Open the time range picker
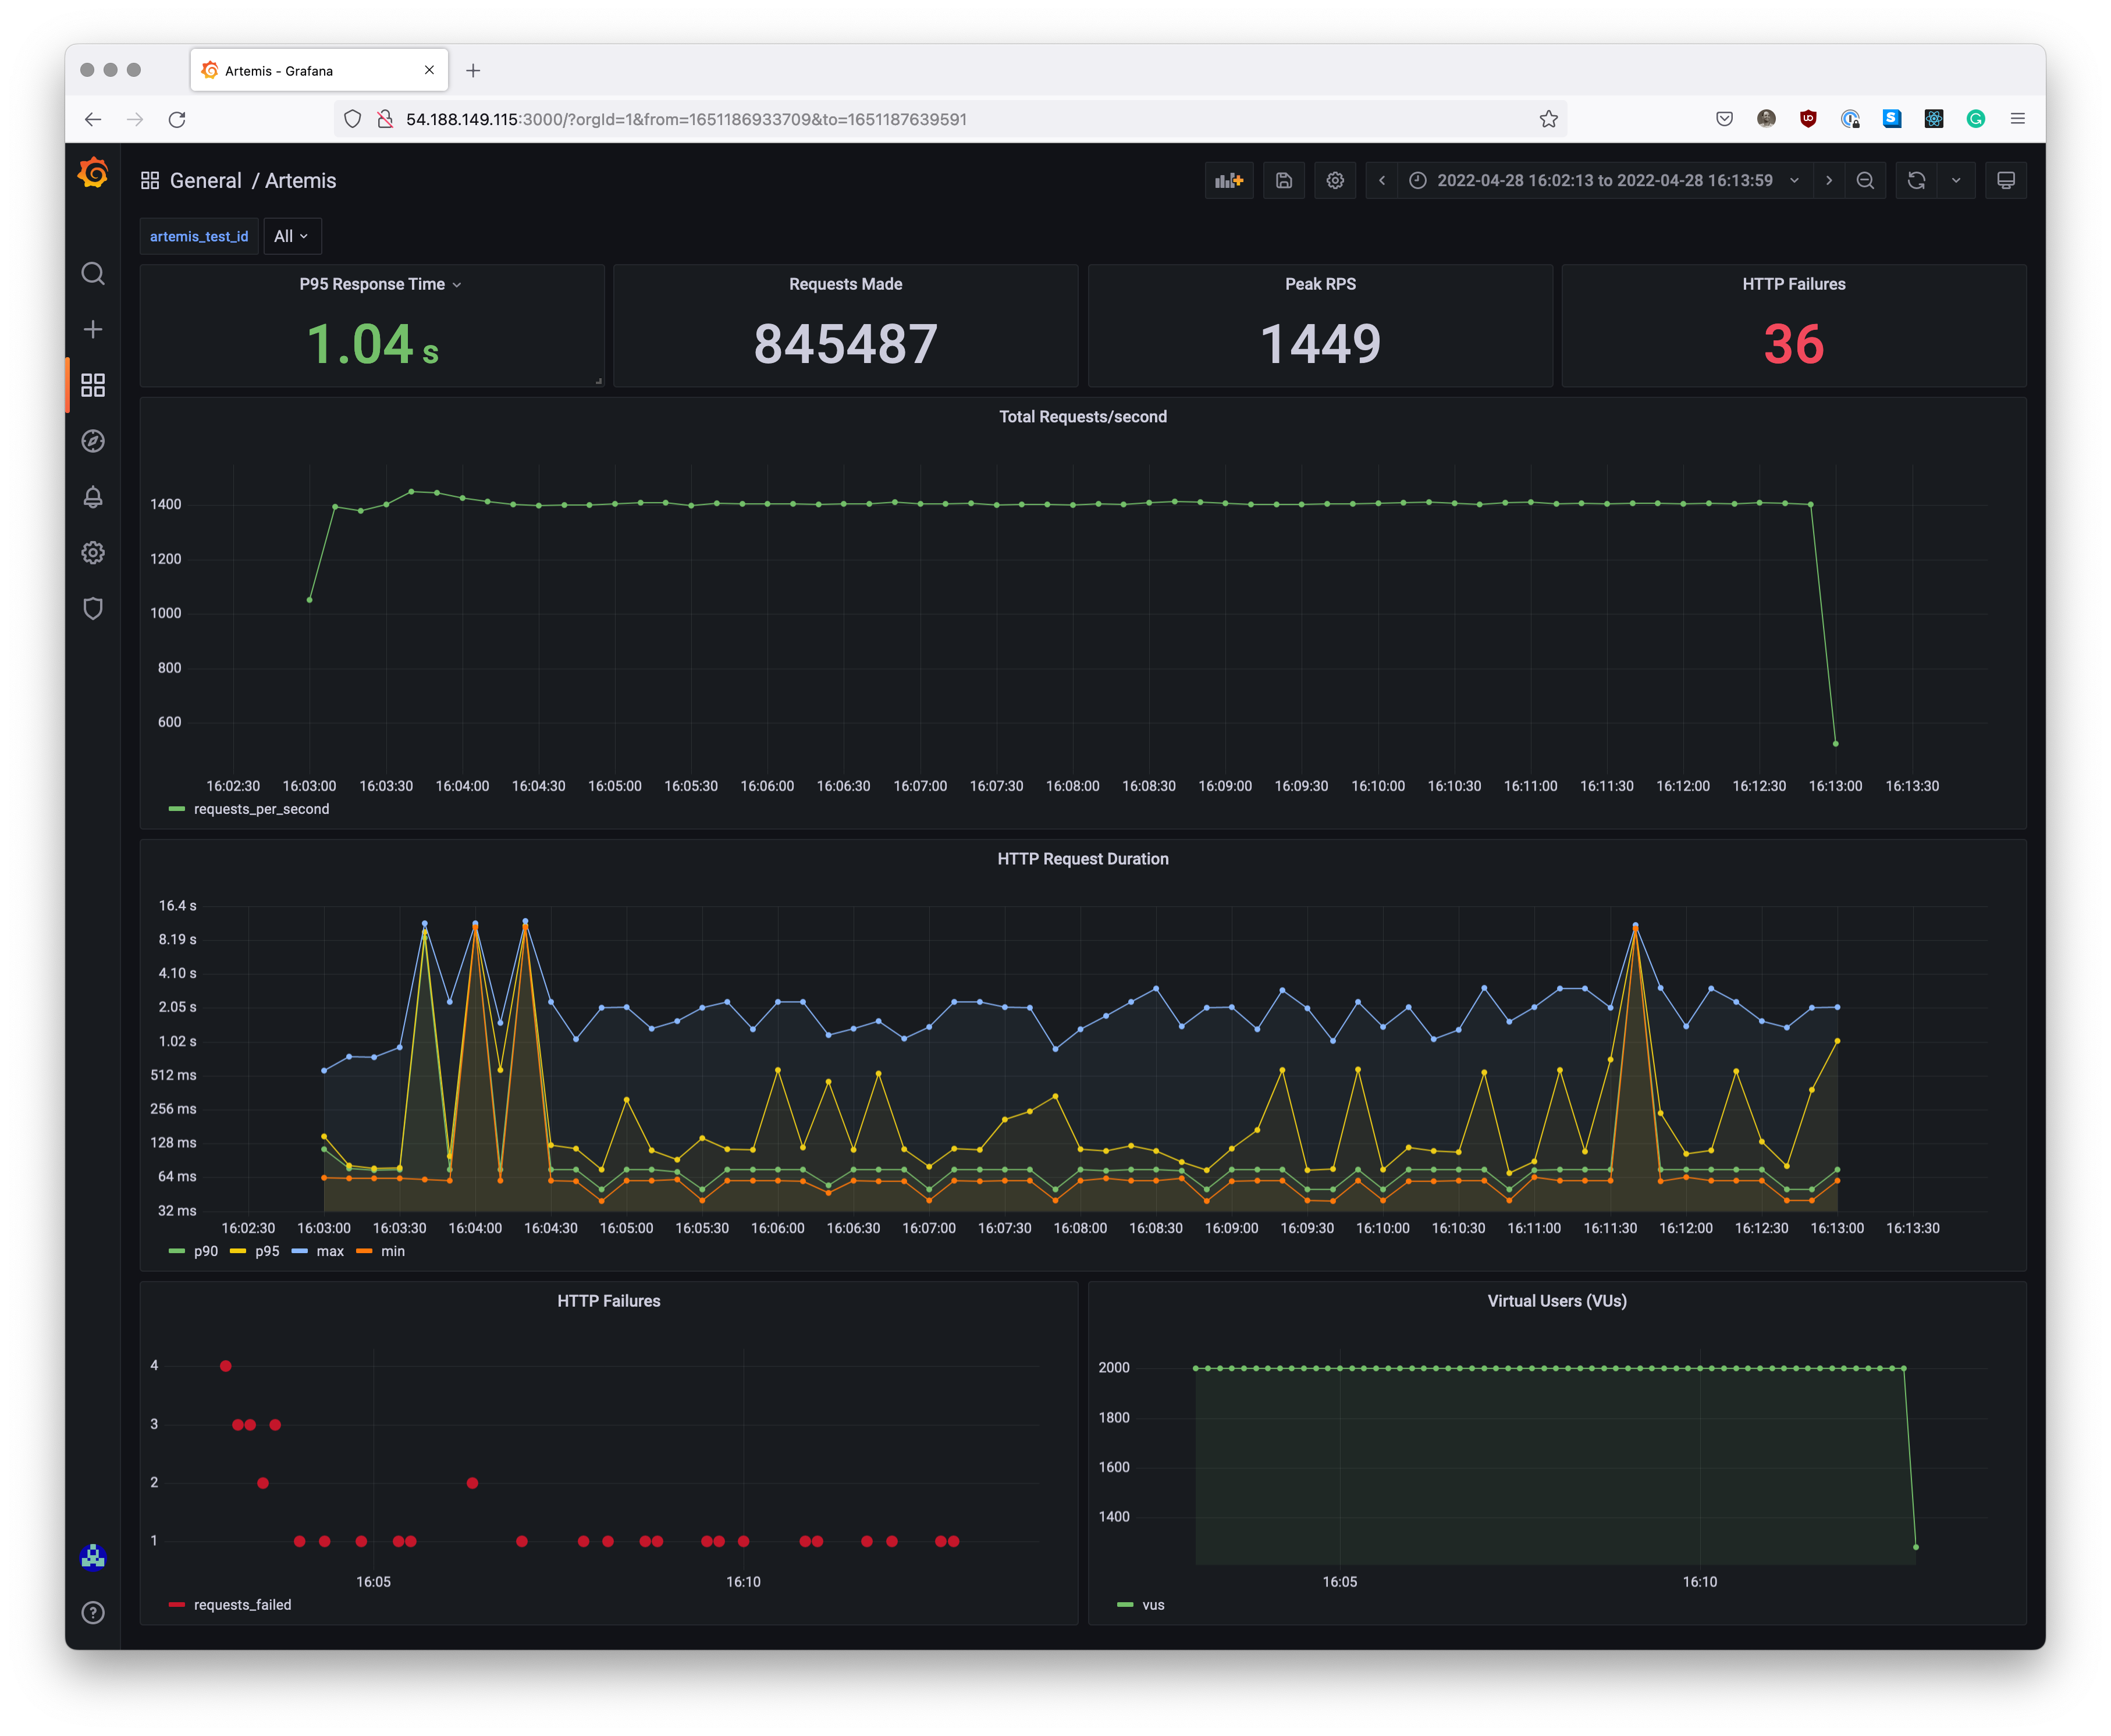 1604,181
